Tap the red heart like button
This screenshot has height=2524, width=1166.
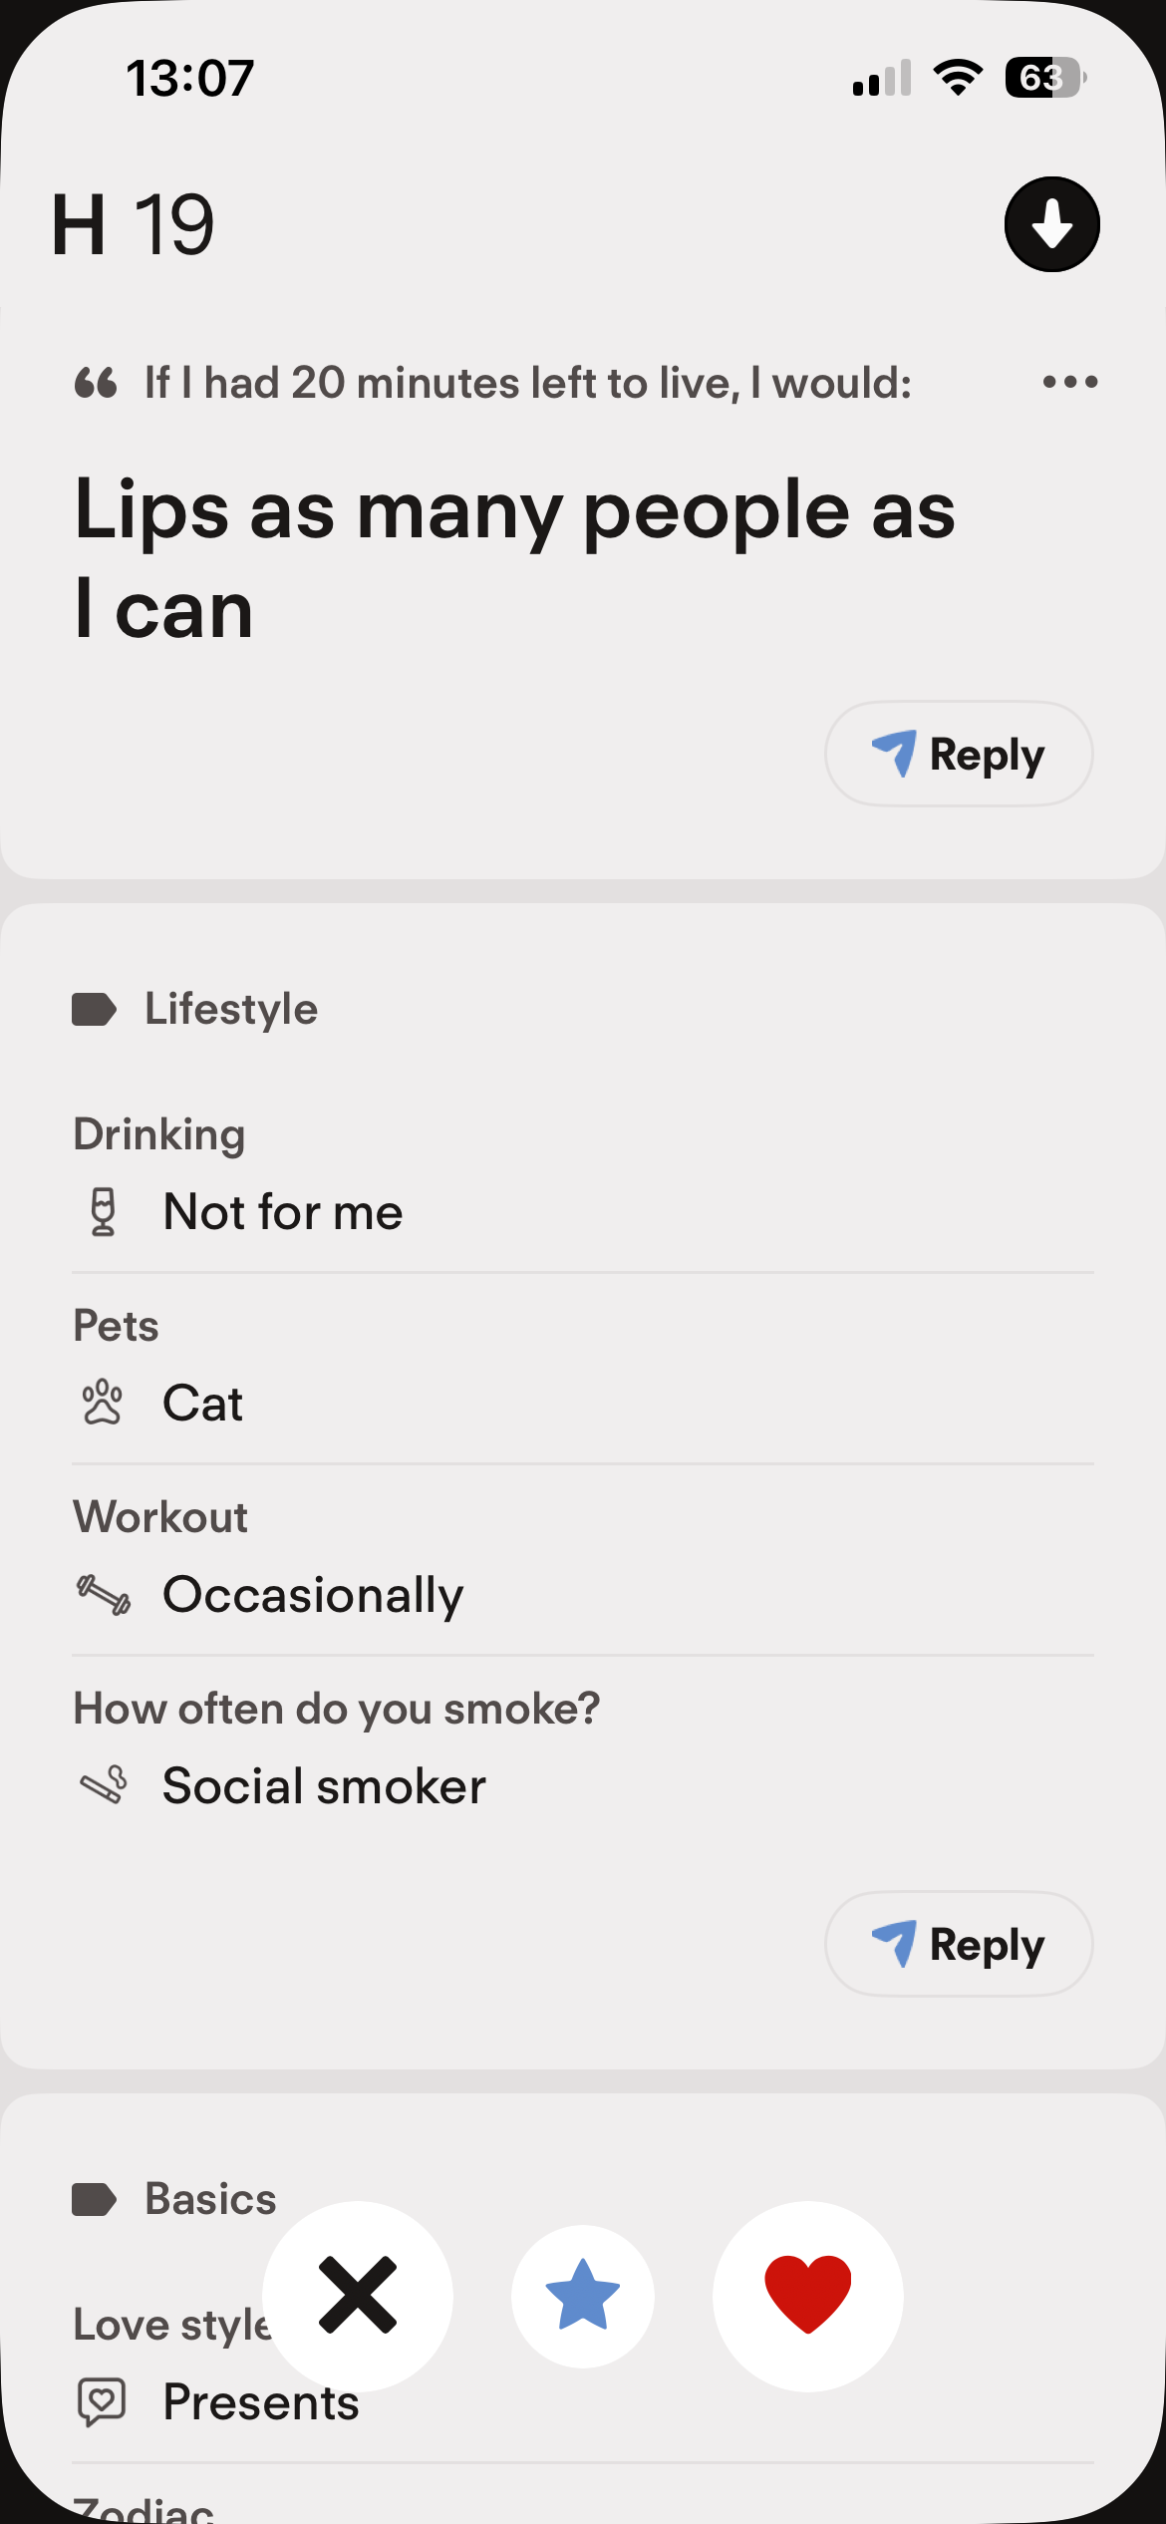tap(808, 2296)
